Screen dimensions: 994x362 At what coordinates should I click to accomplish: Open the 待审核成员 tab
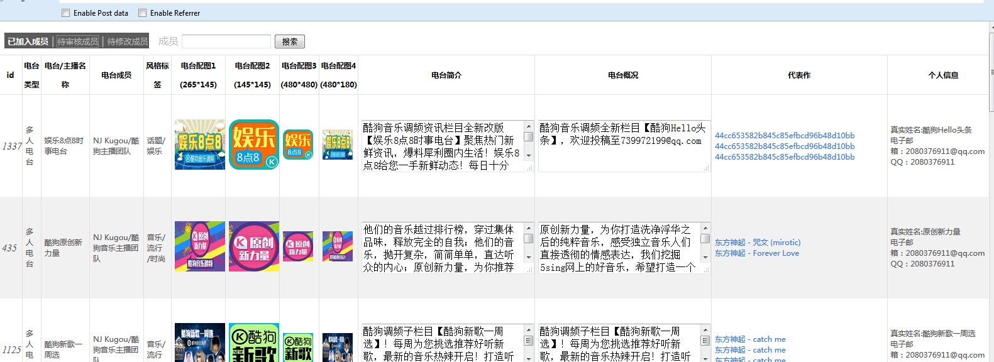tap(78, 41)
